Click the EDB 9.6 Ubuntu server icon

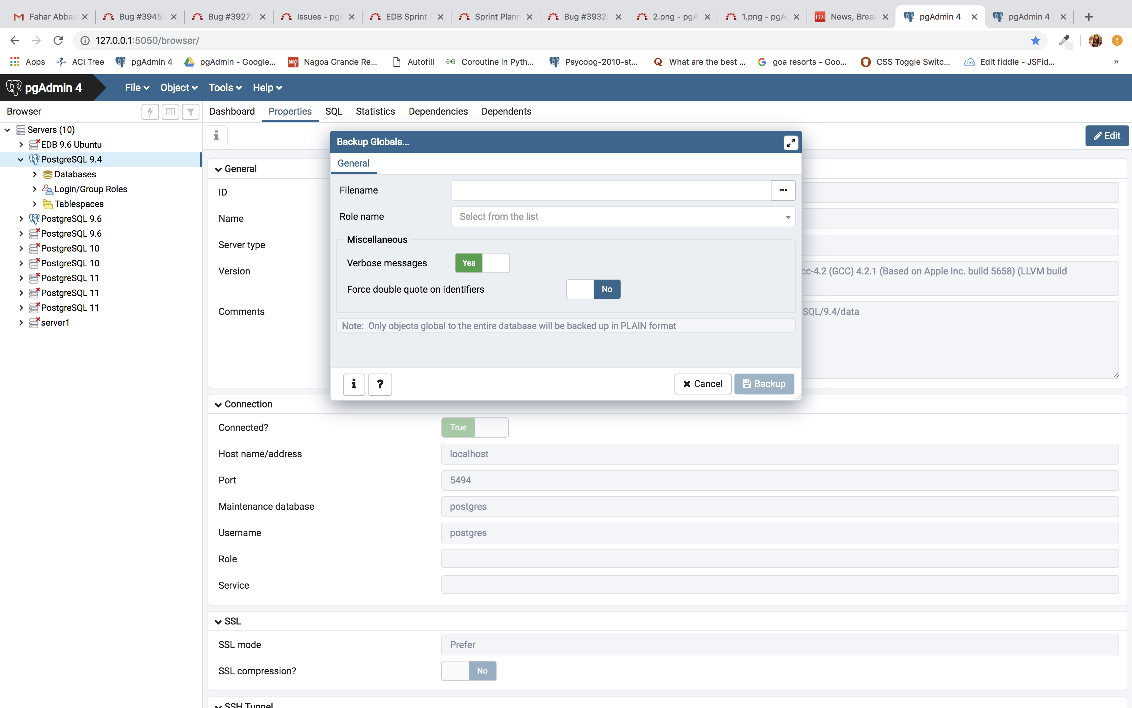[34, 145]
